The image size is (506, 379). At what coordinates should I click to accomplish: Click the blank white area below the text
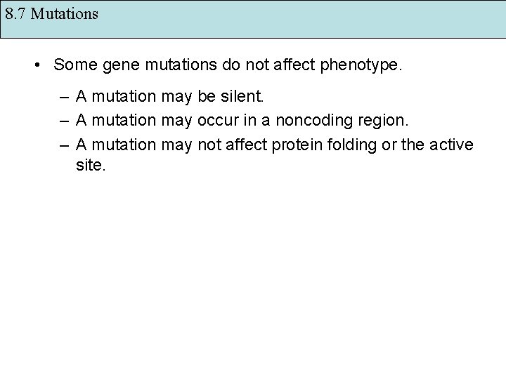[x=253, y=281]
